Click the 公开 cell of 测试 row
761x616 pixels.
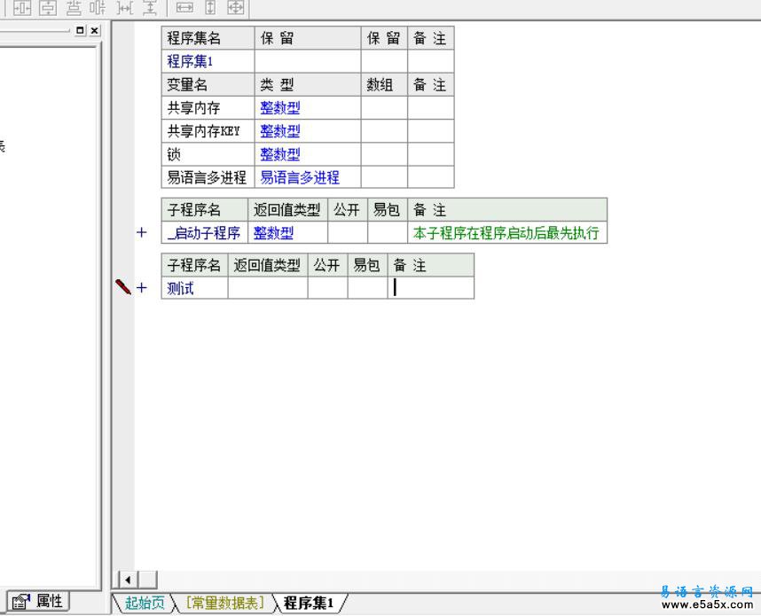[x=327, y=288]
